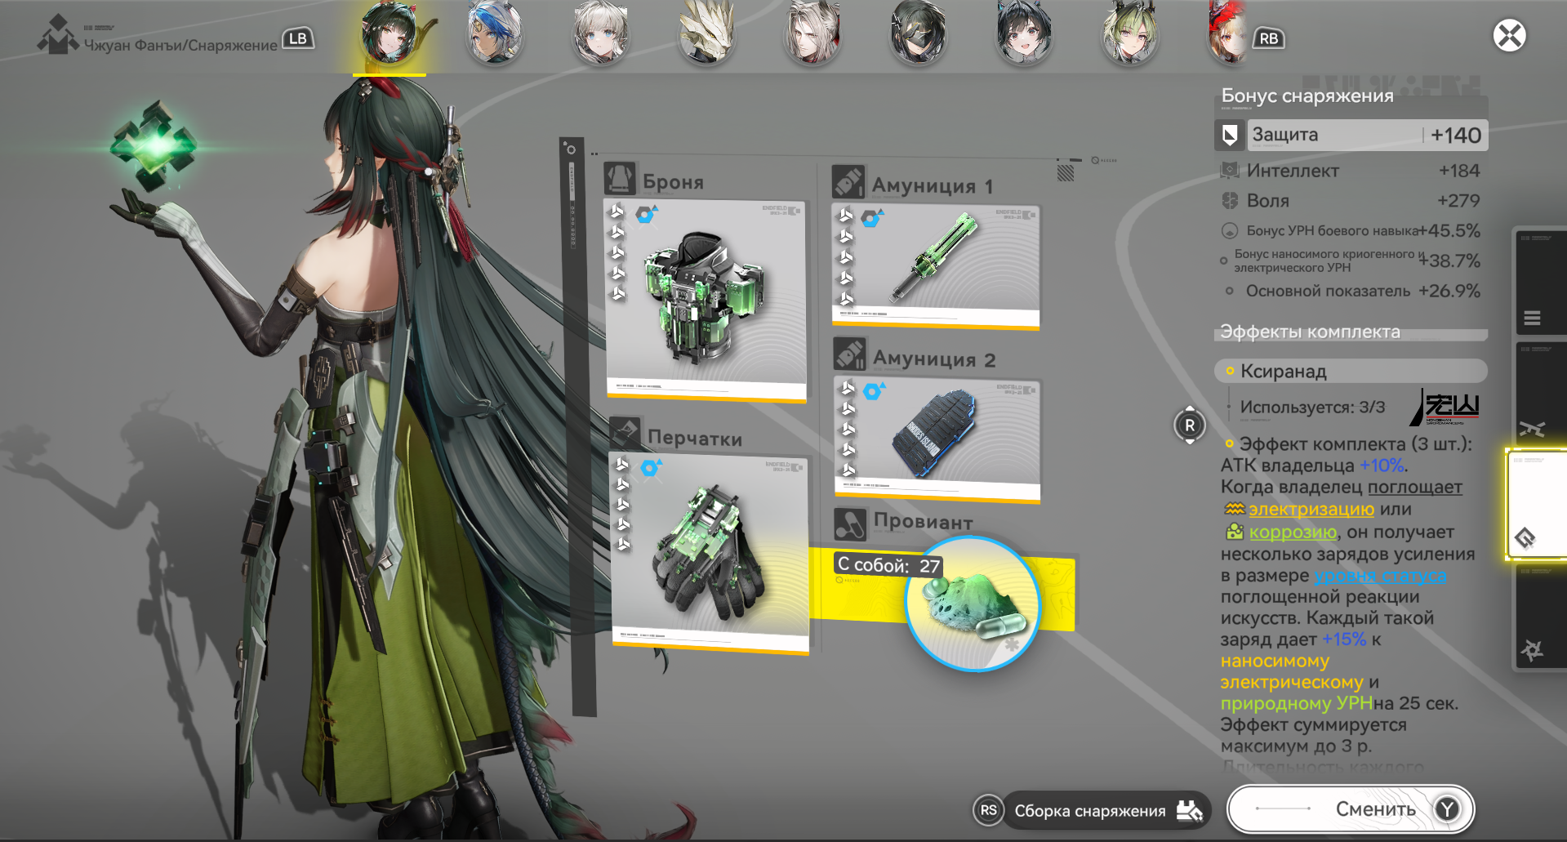Open the 'Сборка снаряжения' loadout builder
This screenshot has width=1567, height=842.
(x=1092, y=810)
